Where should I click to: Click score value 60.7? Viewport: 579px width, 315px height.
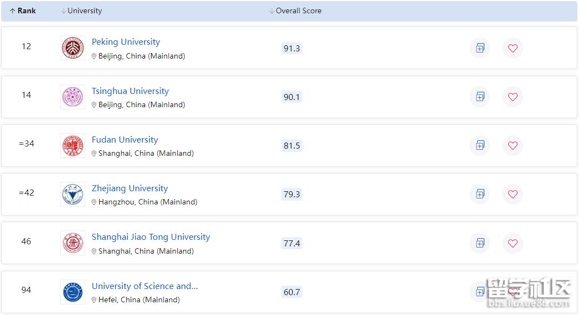pyautogui.click(x=292, y=292)
